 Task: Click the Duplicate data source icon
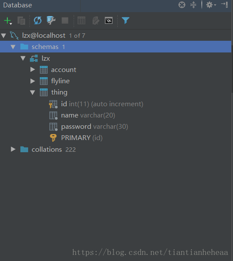coord(21,21)
